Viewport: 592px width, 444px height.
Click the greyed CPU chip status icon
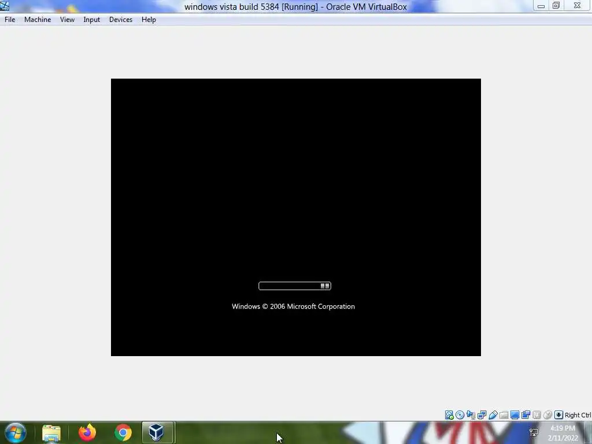536,415
